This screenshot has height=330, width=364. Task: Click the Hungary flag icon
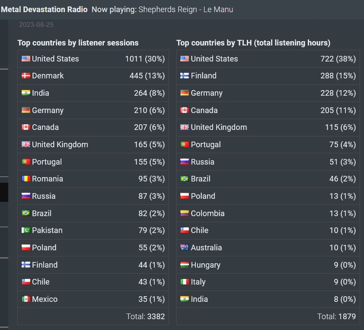[x=185, y=265]
